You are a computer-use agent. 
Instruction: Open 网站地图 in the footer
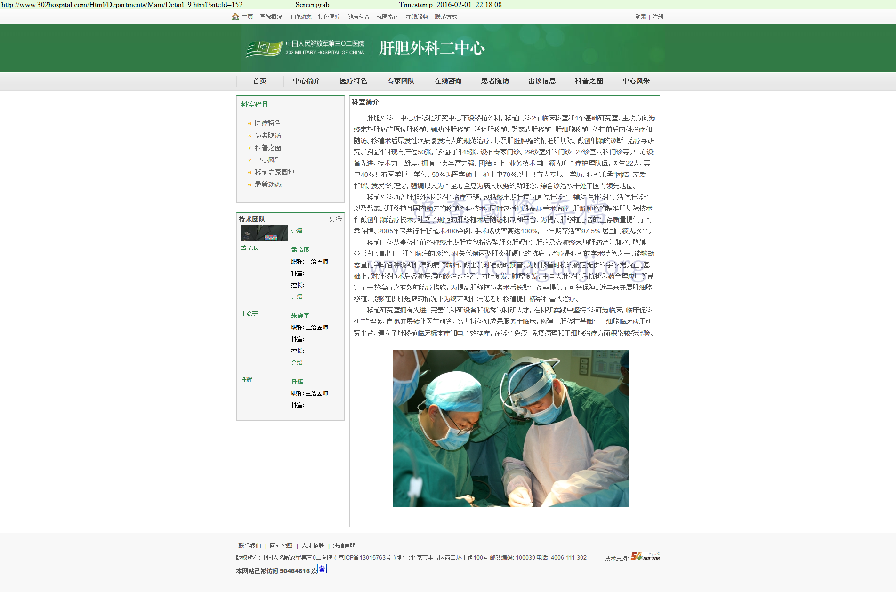[x=281, y=546]
